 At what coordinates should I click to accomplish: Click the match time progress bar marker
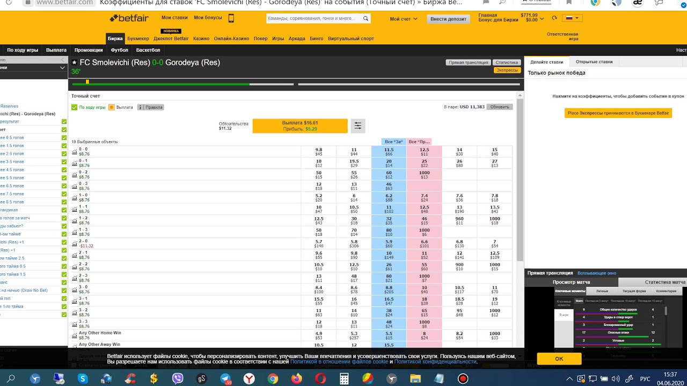[x=87, y=82]
